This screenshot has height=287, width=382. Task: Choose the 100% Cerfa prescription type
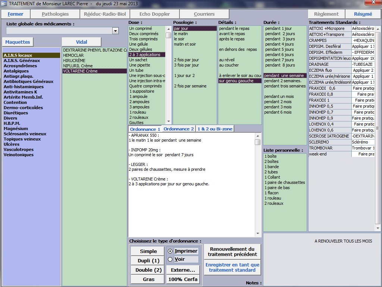click(x=183, y=279)
